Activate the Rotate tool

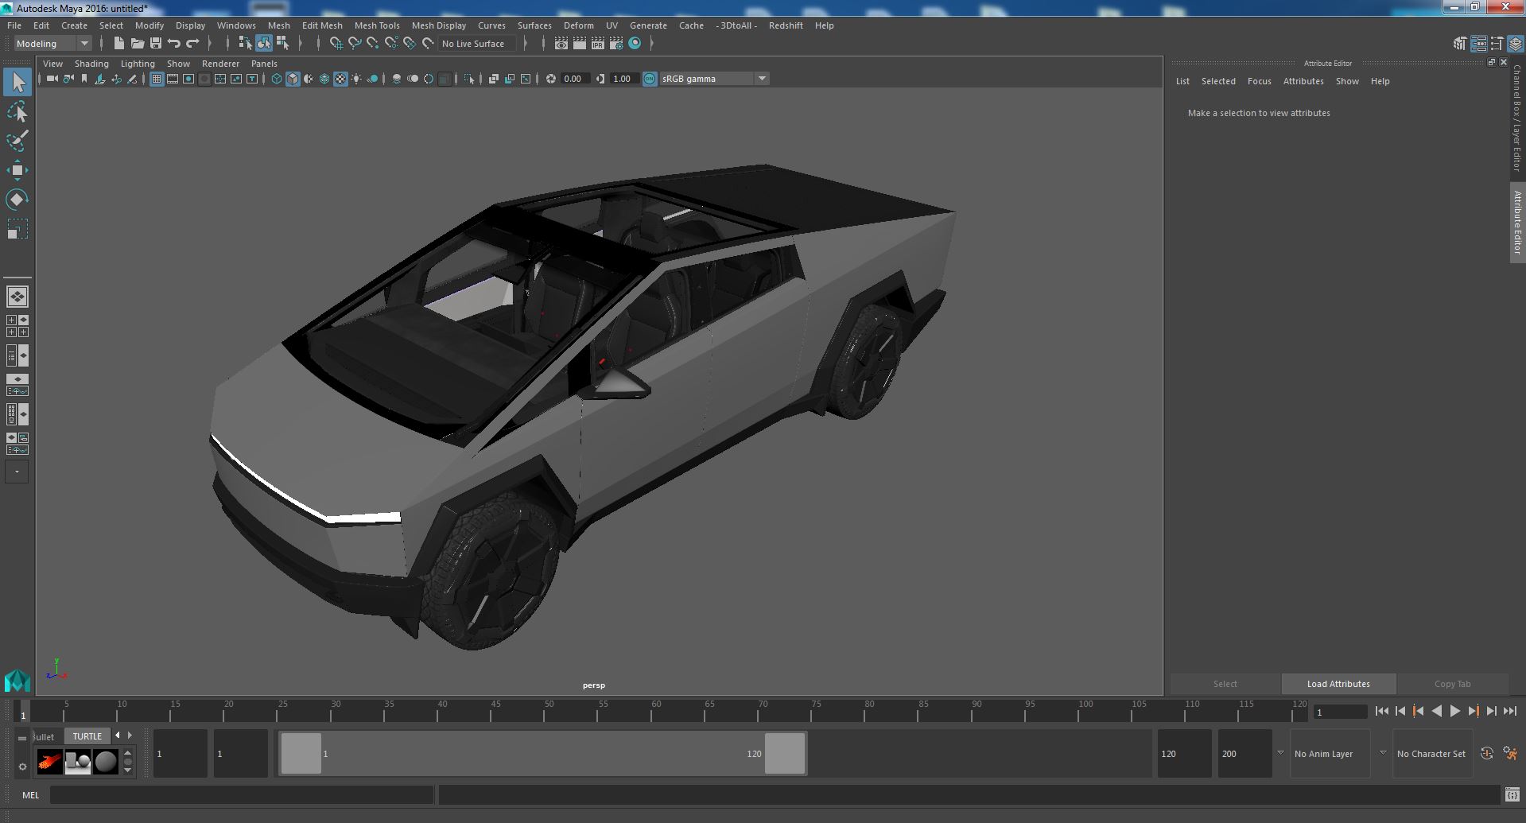17,200
